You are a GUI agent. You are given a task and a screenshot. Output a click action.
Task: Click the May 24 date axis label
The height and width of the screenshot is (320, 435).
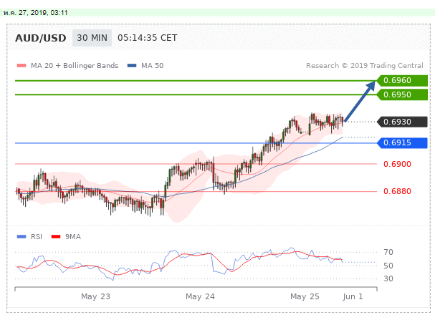point(200,296)
